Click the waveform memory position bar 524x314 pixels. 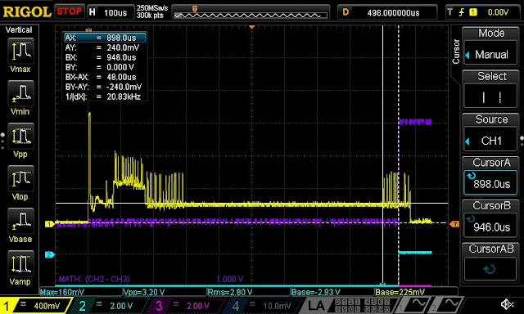251,13
